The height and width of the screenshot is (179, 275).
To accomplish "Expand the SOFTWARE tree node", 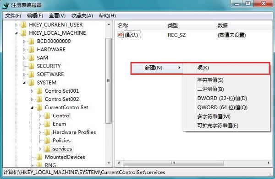I will pyautogui.click(x=24, y=74).
